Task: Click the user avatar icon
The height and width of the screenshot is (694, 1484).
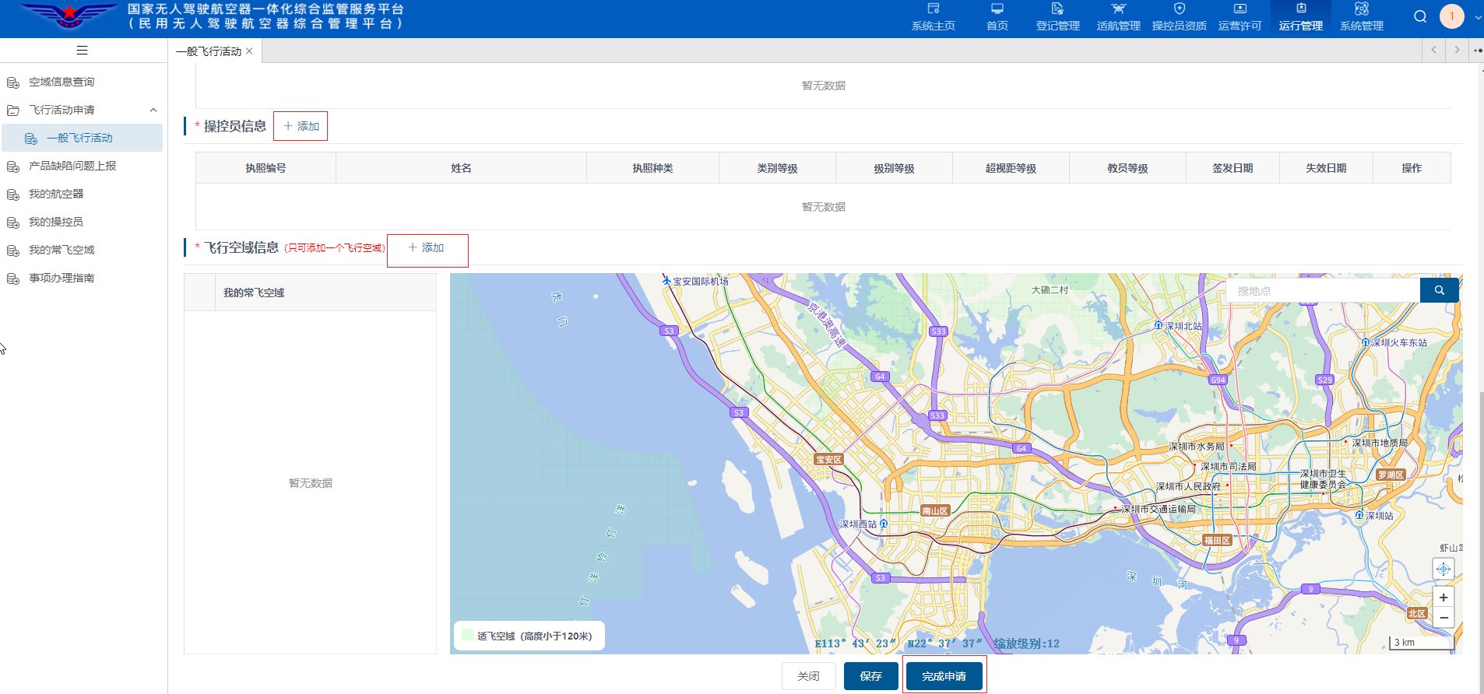Action: (x=1451, y=16)
